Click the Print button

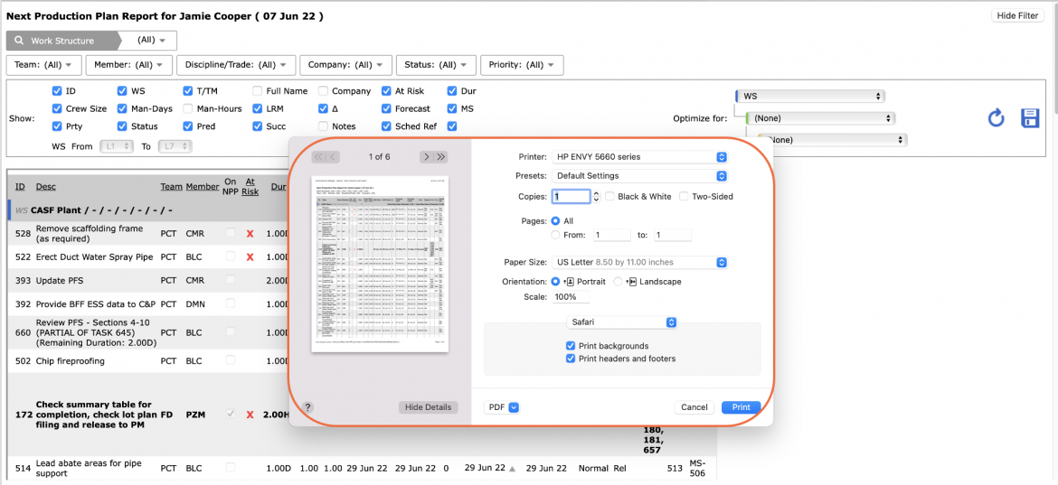pyautogui.click(x=741, y=406)
